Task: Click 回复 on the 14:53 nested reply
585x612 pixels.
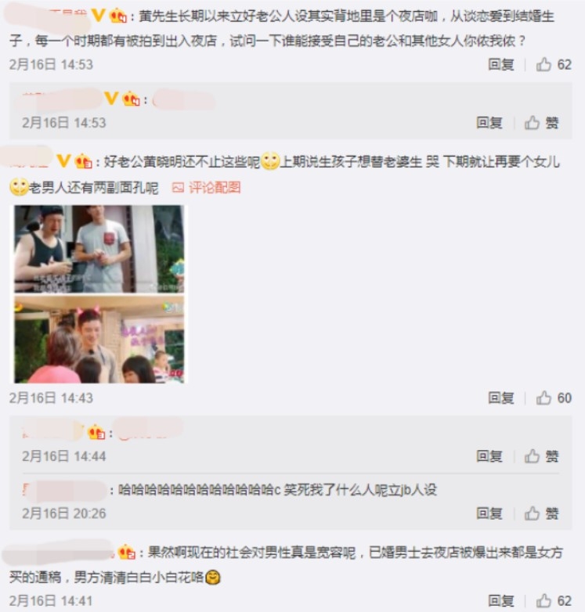Action: tap(489, 123)
